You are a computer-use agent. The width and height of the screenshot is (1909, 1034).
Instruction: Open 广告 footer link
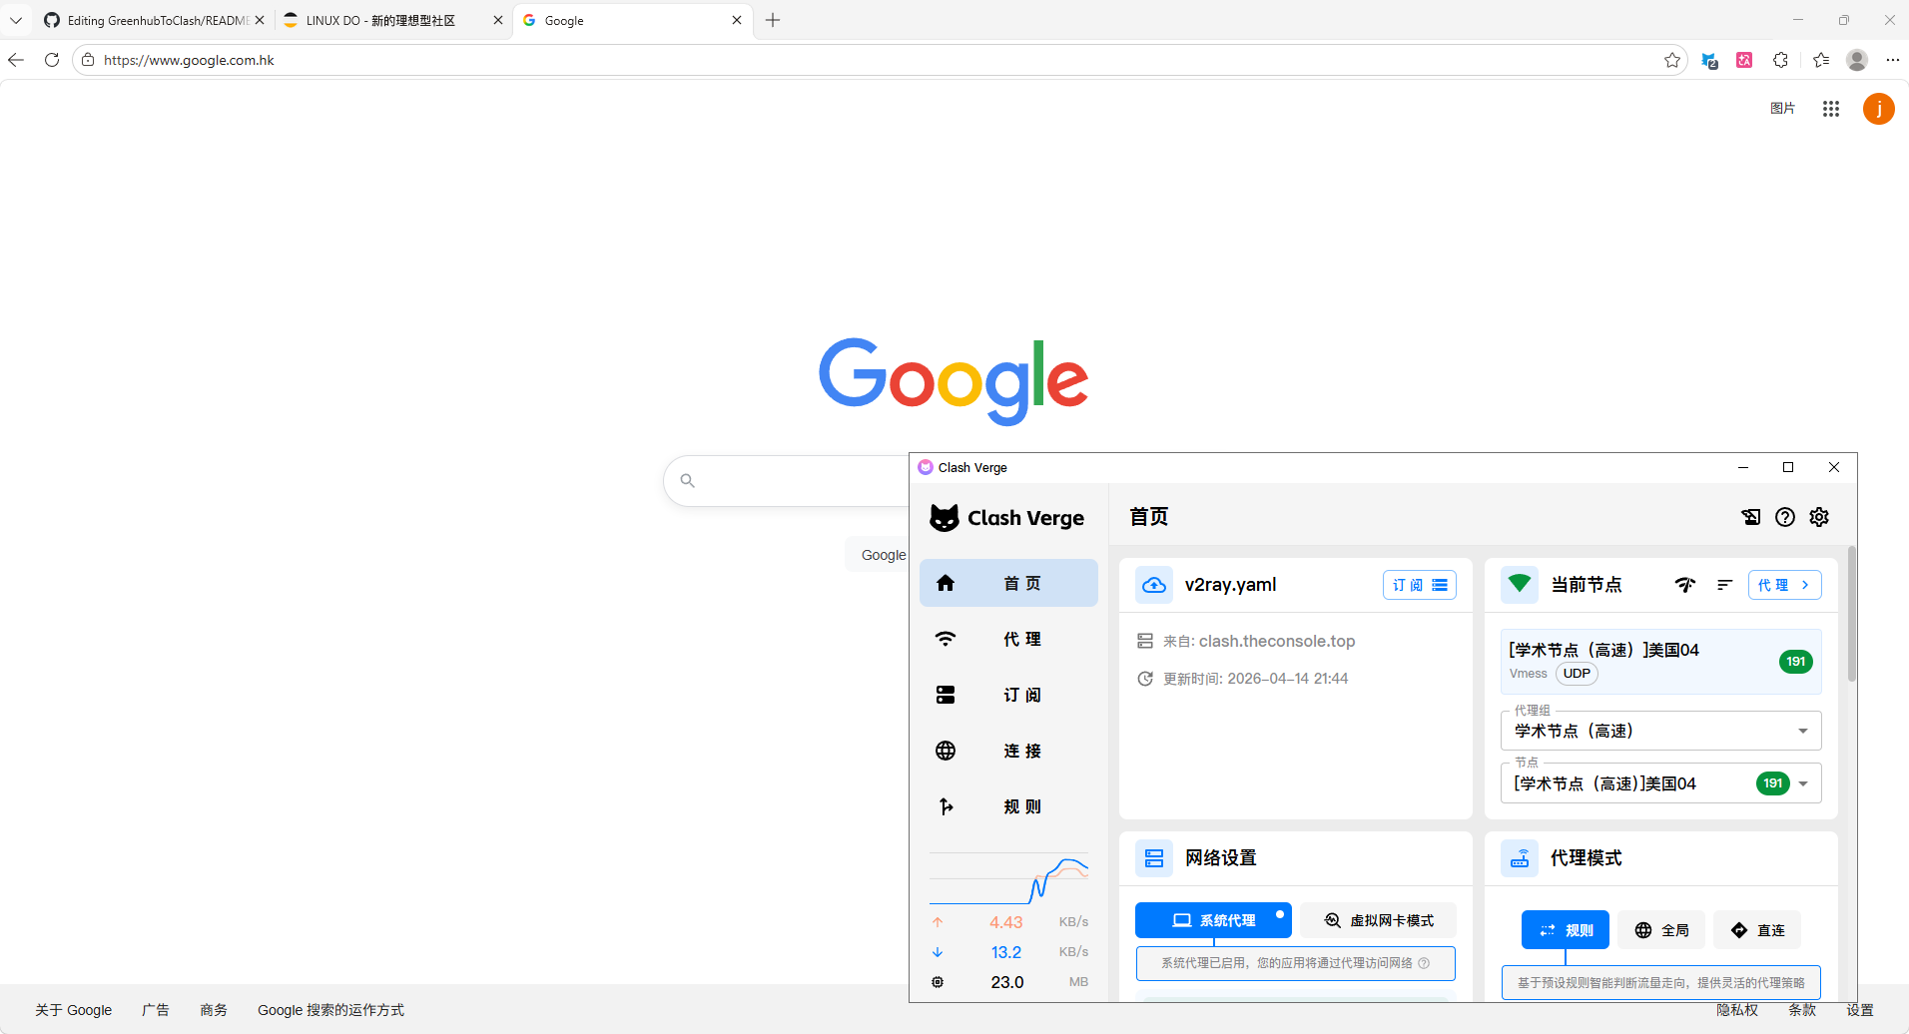click(x=156, y=1010)
